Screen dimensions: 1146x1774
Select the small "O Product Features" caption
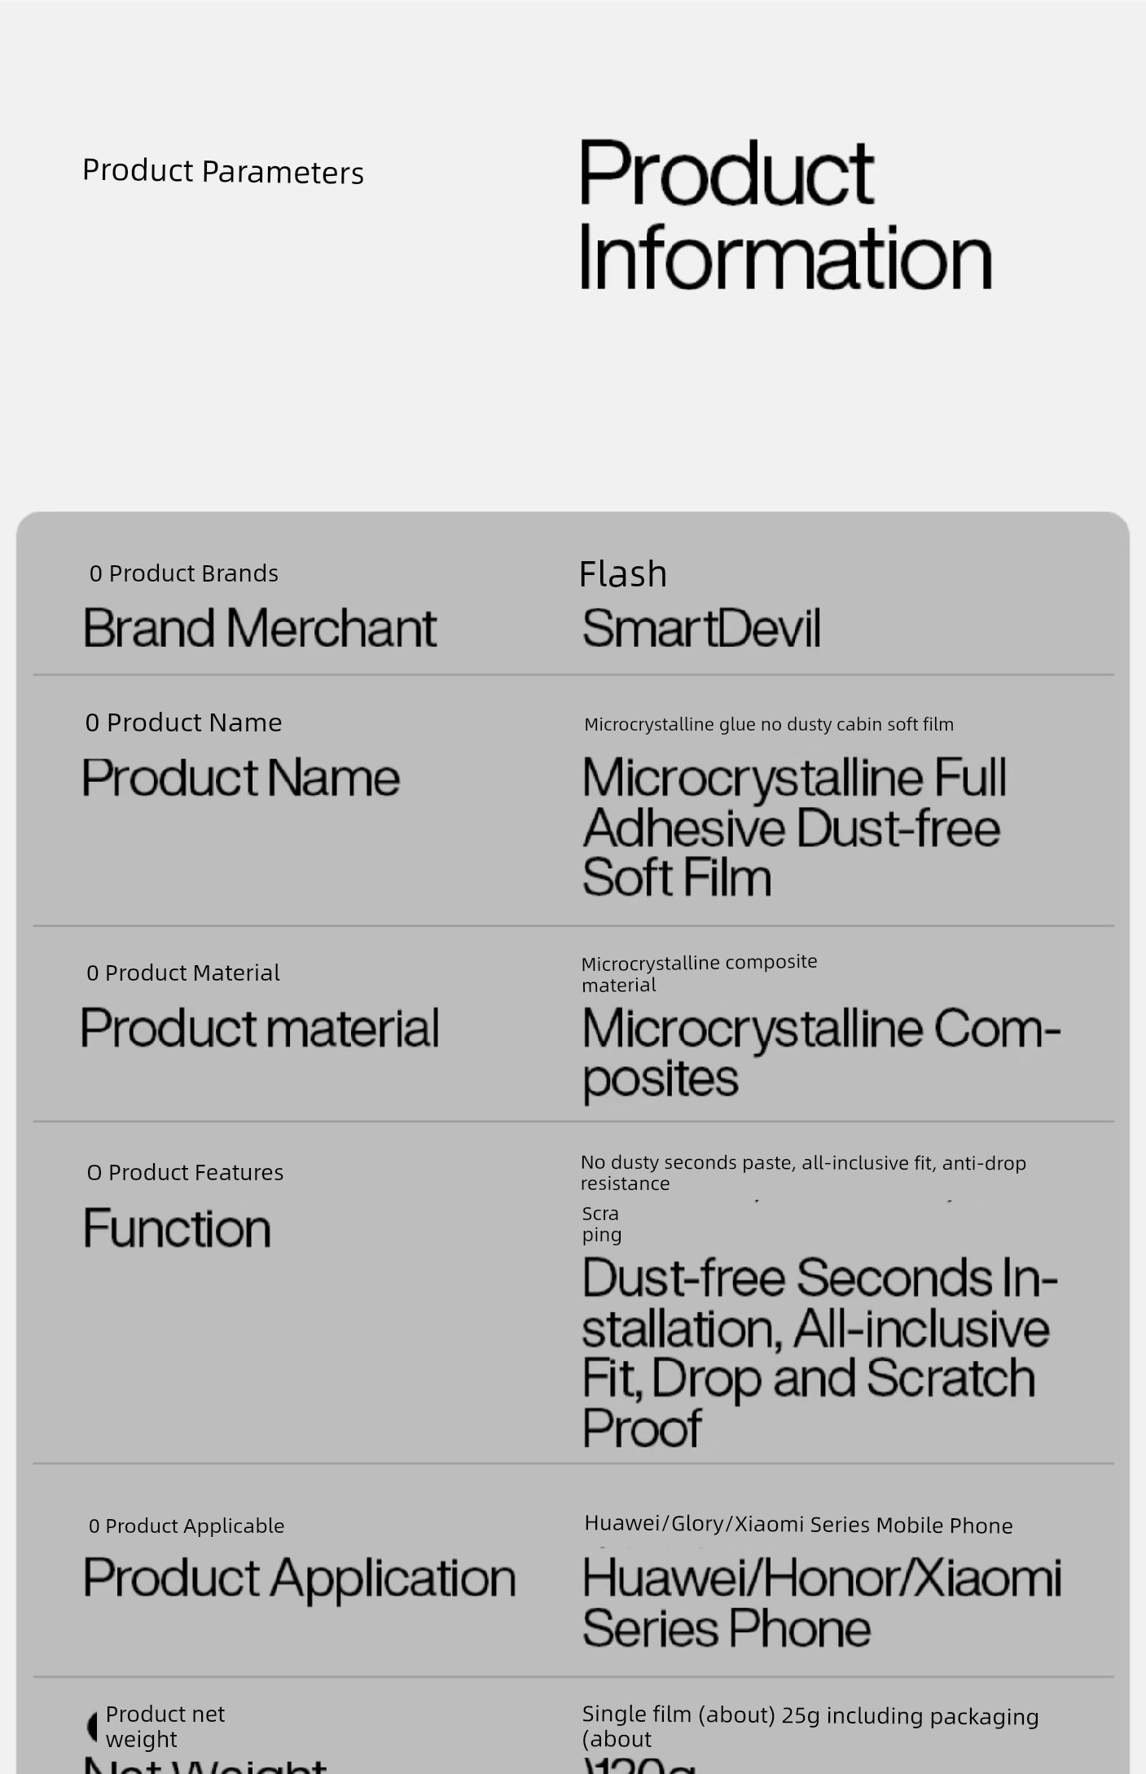pos(185,1172)
